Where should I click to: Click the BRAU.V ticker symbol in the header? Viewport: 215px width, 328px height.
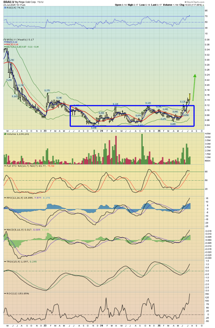coord(8,2)
